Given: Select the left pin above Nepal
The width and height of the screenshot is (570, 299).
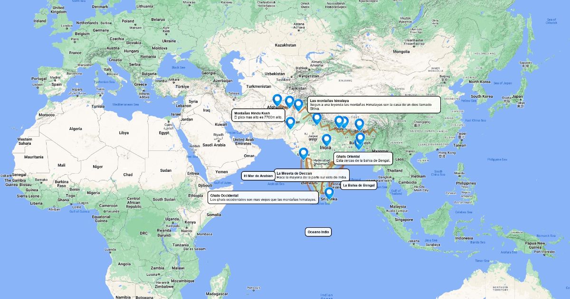Looking at the screenshot, I should click(339, 122).
